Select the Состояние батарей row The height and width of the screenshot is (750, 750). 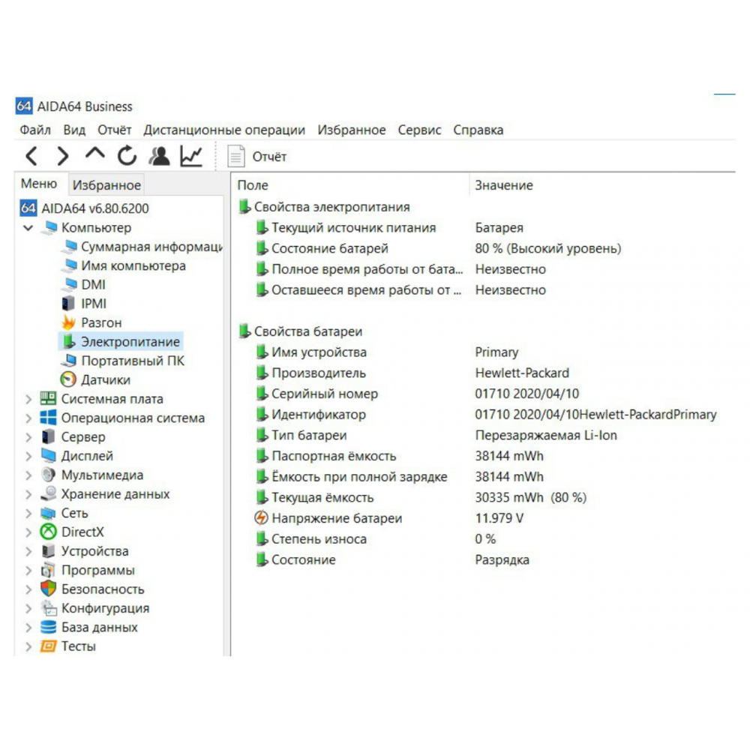point(438,248)
